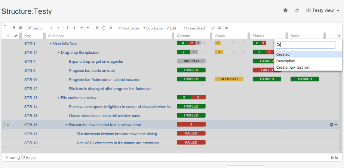Click the expand-all triangle icon
Image resolution: width=344 pixels, height=168 pixels.
tap(58, 28)
